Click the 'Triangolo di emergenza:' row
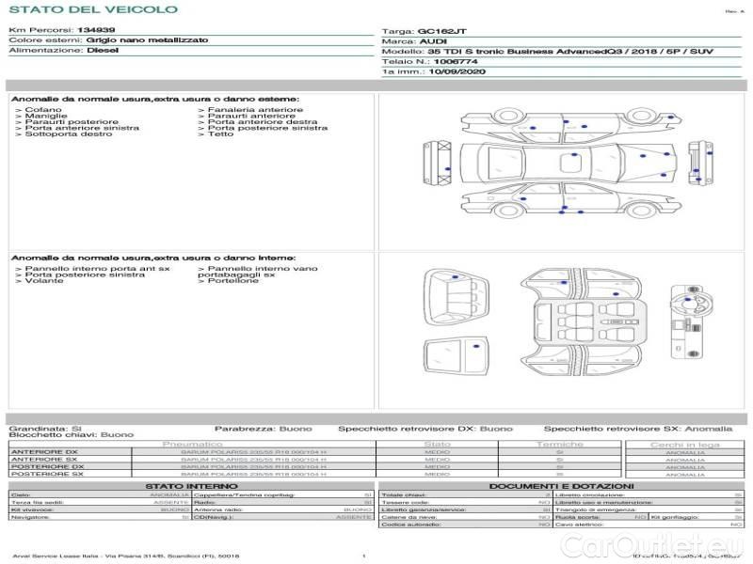The image size is (753, 564). [649, 509]
